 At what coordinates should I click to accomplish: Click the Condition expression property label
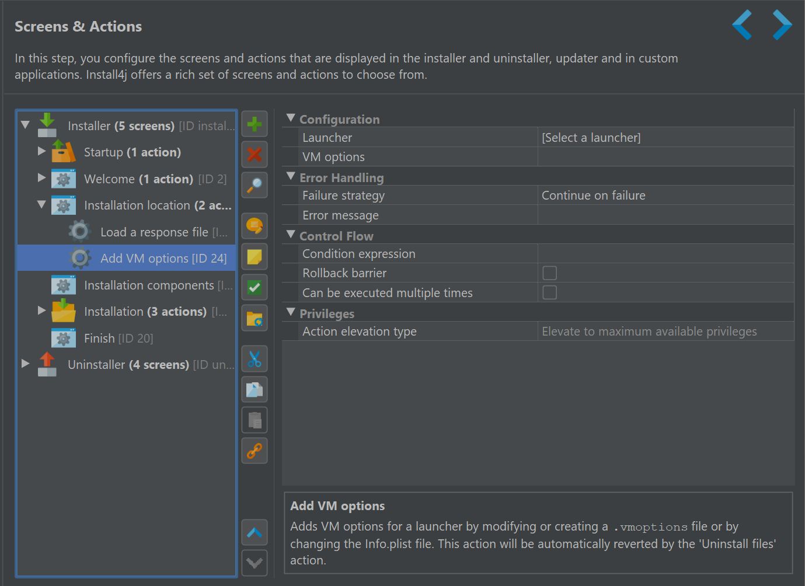(359, 254)
